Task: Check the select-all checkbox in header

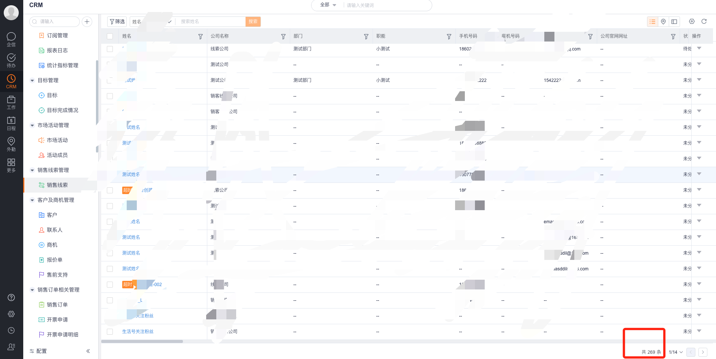Action: click(110, 36)
